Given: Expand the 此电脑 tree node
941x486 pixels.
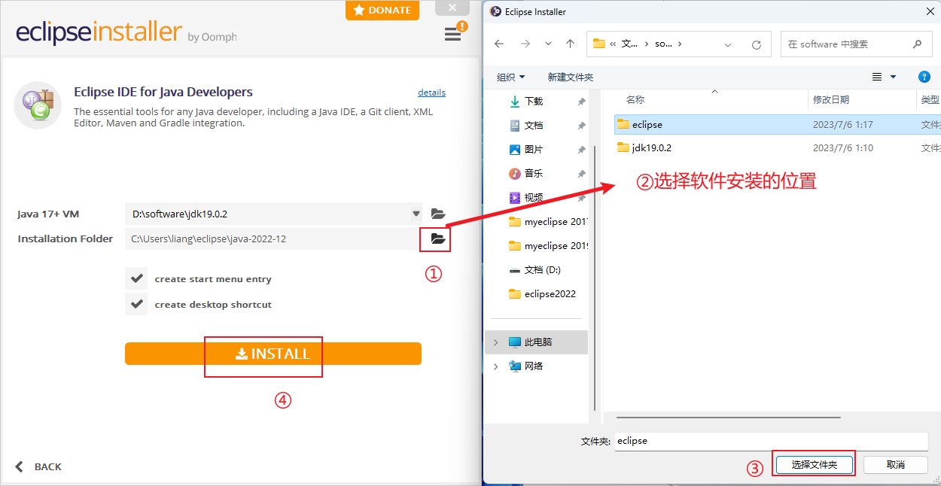Looking at the screenshot, I should [x=495, y=342].
